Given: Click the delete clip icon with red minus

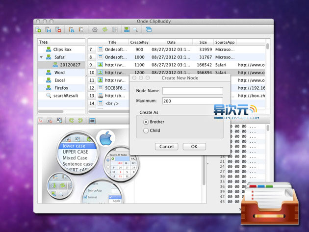Looking at the screenshot, I should (x=58, y=30).
